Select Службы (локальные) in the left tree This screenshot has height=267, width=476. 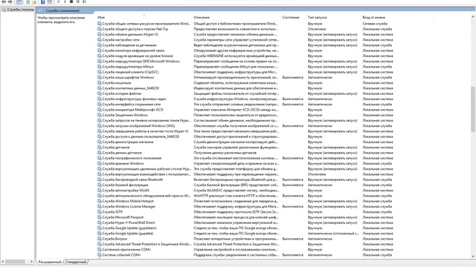pyautogui.click(x=18, y=10)
